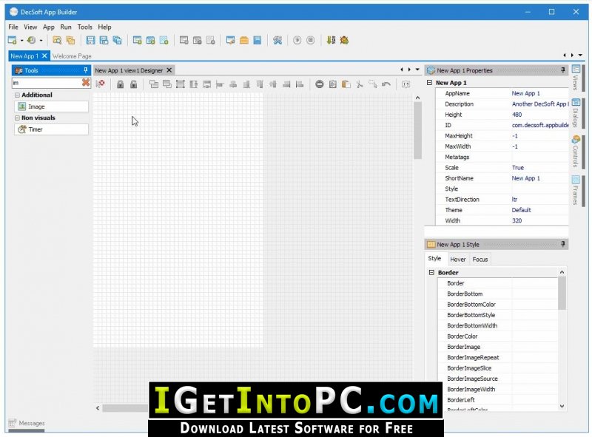
Task: Click the debug bug icon in main toolbar
Action: pyautogui.click(x=344, y=40)
